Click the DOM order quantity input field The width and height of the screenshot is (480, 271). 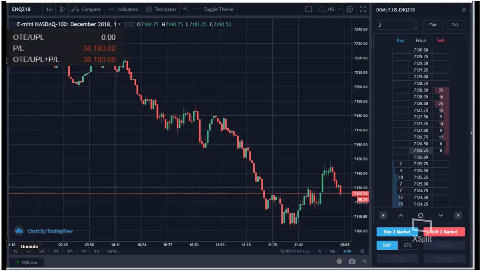[x=395, y=25]
